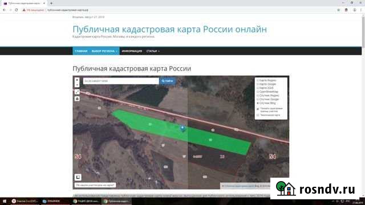
Task: Switch to the first Chrome taskbar window
Action: pos(86,201)
